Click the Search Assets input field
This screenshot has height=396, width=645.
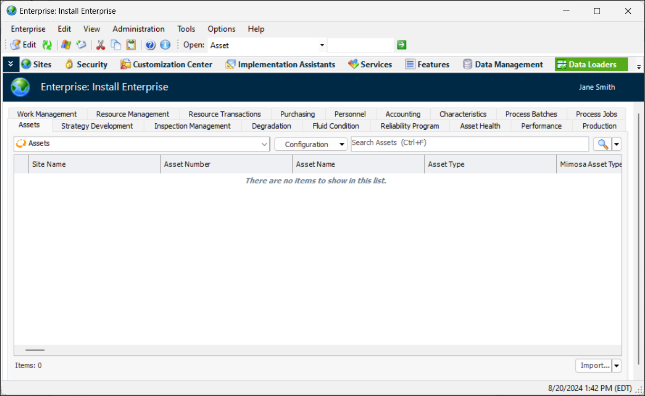[x=469, y=143]
